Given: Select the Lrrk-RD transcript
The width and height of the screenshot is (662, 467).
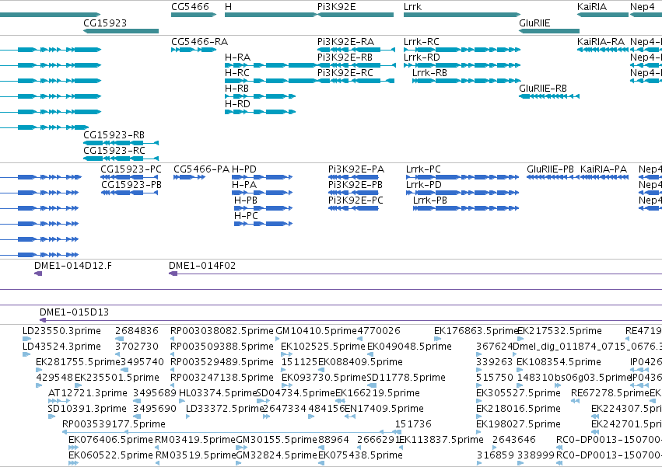Looking at the screenshot, I should pos(462,65).
